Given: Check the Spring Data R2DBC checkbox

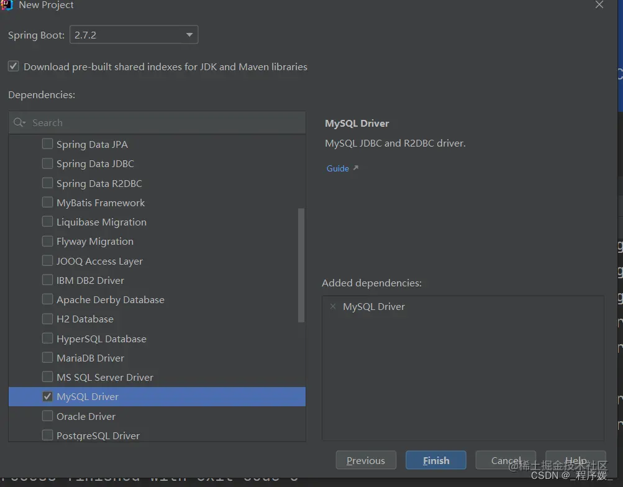Looking at the screenshot, I should pyautogui.click(x=47, y=183).
